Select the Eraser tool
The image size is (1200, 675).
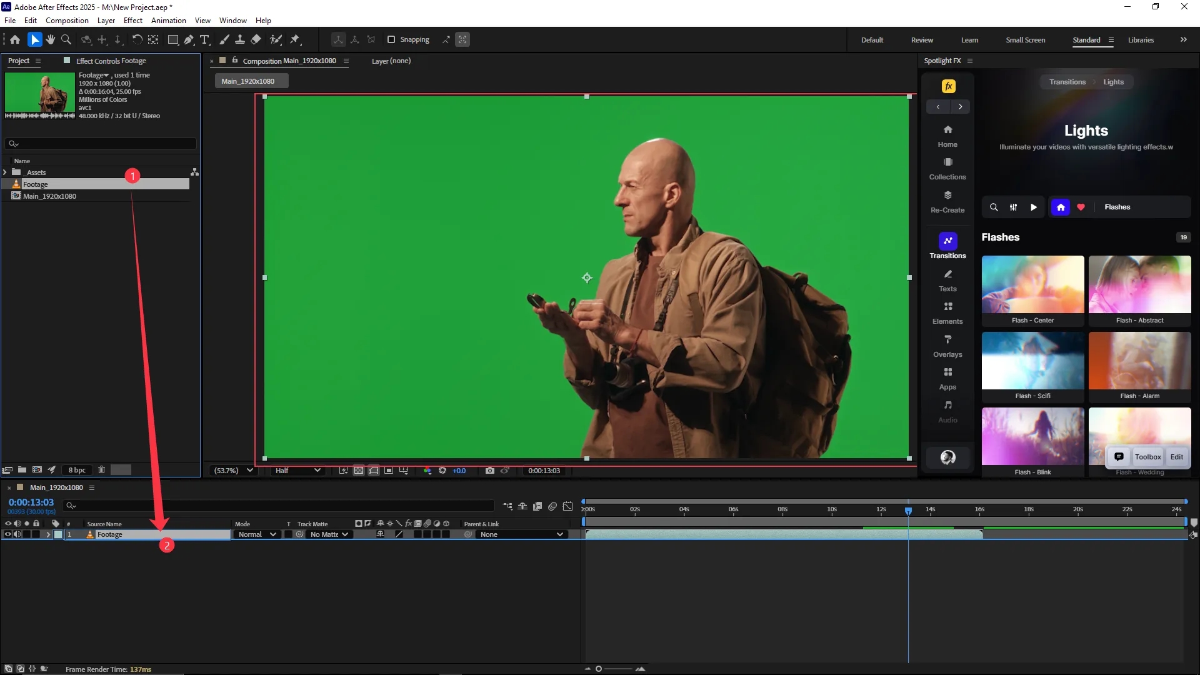click(x=256, y=39)
